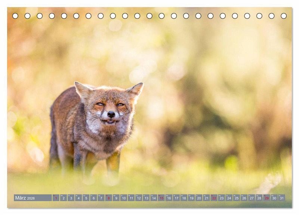
Task: Select day 3 in the calendar strip
Action: (71, 198)
